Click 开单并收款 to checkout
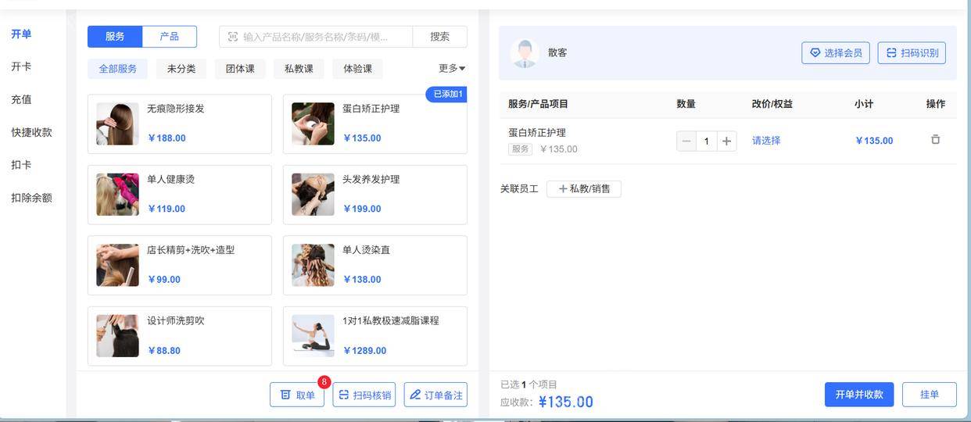Viewport: 971px width, 422px height. click(858, 395)
